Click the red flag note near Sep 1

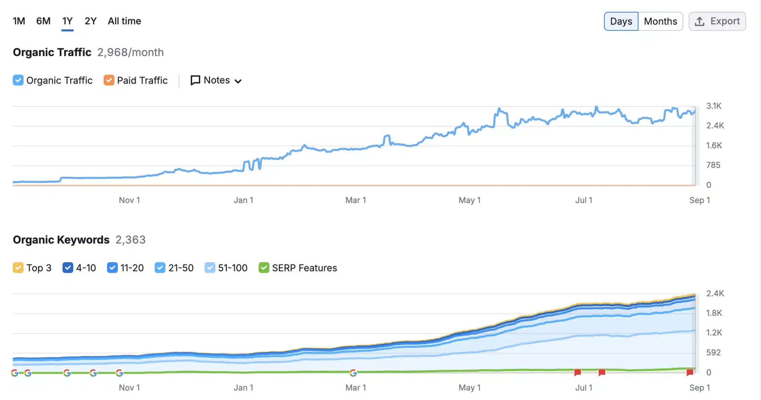coord(690,372)
